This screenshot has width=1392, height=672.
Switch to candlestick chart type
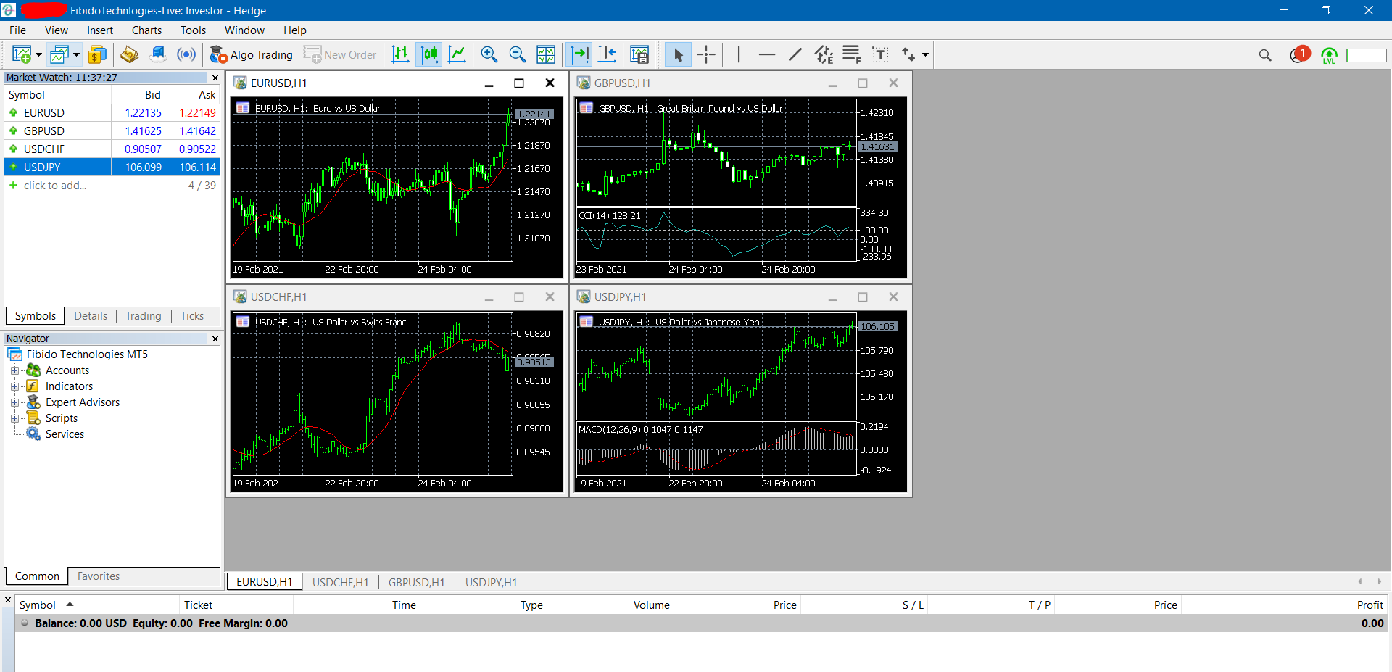coord(429,54)
